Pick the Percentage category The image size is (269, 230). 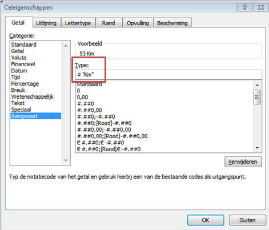25,84
